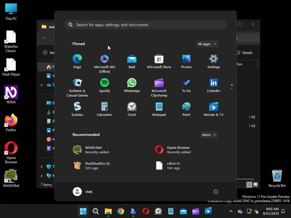The width and height of the screenshot is (291, 218).
Task: Launch Notepad from the Start menu
Action: click(159, 109)
